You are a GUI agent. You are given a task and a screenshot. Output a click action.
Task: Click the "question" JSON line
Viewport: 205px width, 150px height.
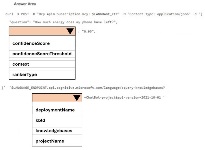click(64, 22)
